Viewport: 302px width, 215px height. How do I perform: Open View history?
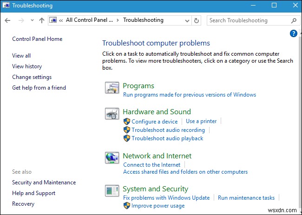tap(27, 66)
